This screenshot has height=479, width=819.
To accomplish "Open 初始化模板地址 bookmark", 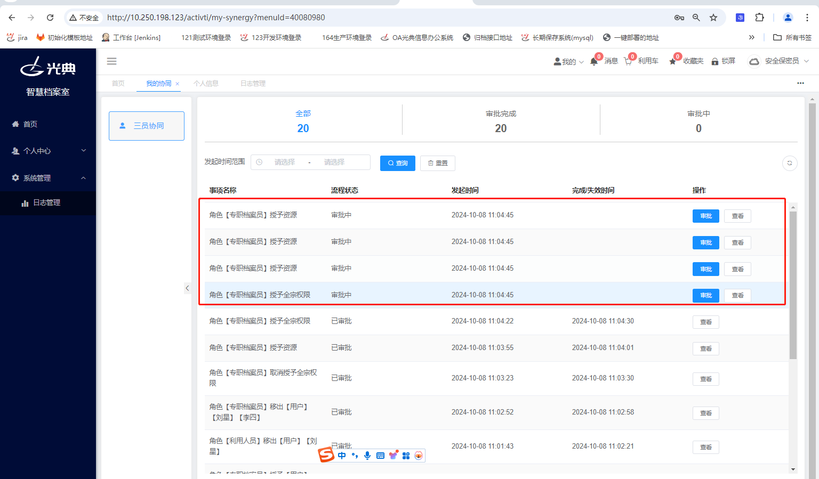I will pyautogui.click(x=65, y=37).
